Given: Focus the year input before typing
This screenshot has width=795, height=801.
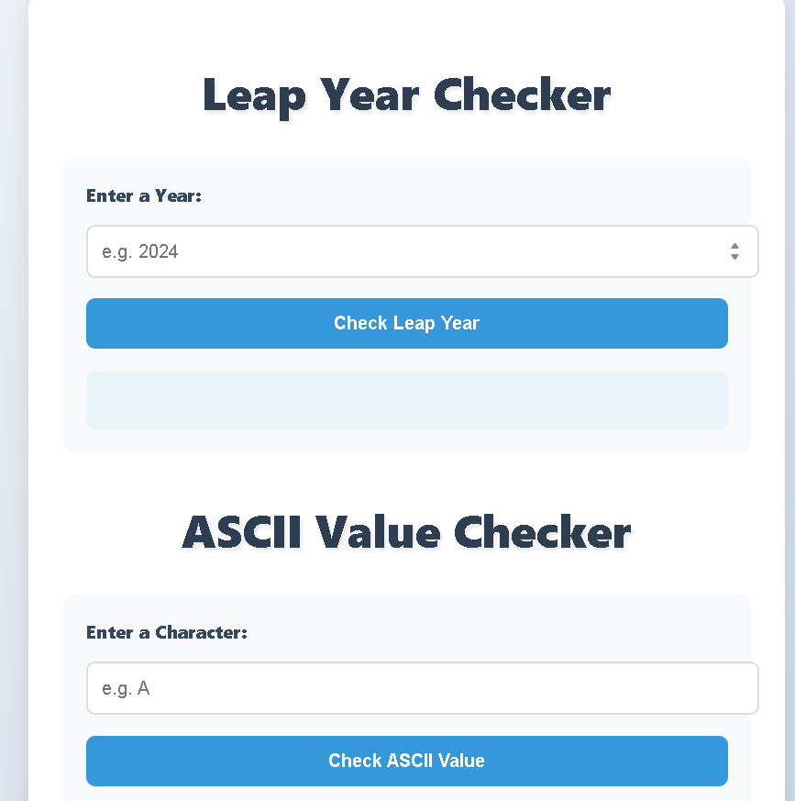Looking at the screenshot, I should 394,250.
